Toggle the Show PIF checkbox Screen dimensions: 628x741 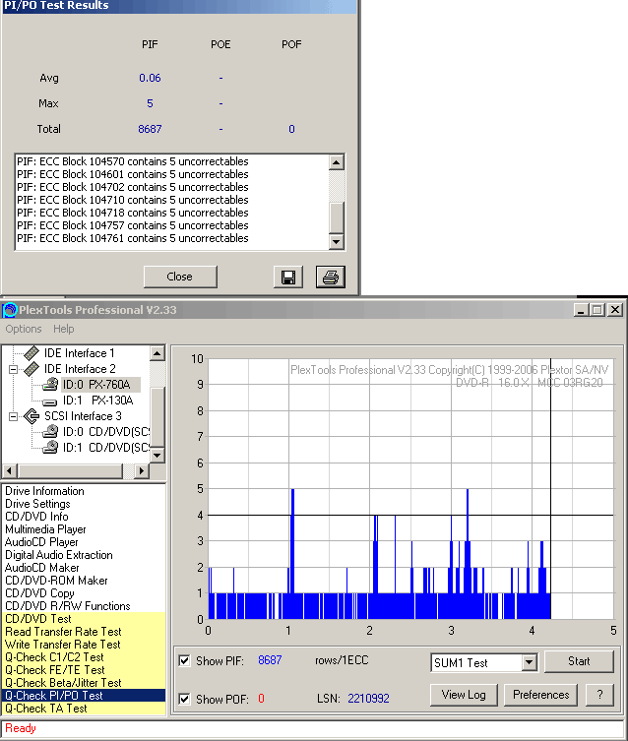pyautogui.click(x=184, y=660)
